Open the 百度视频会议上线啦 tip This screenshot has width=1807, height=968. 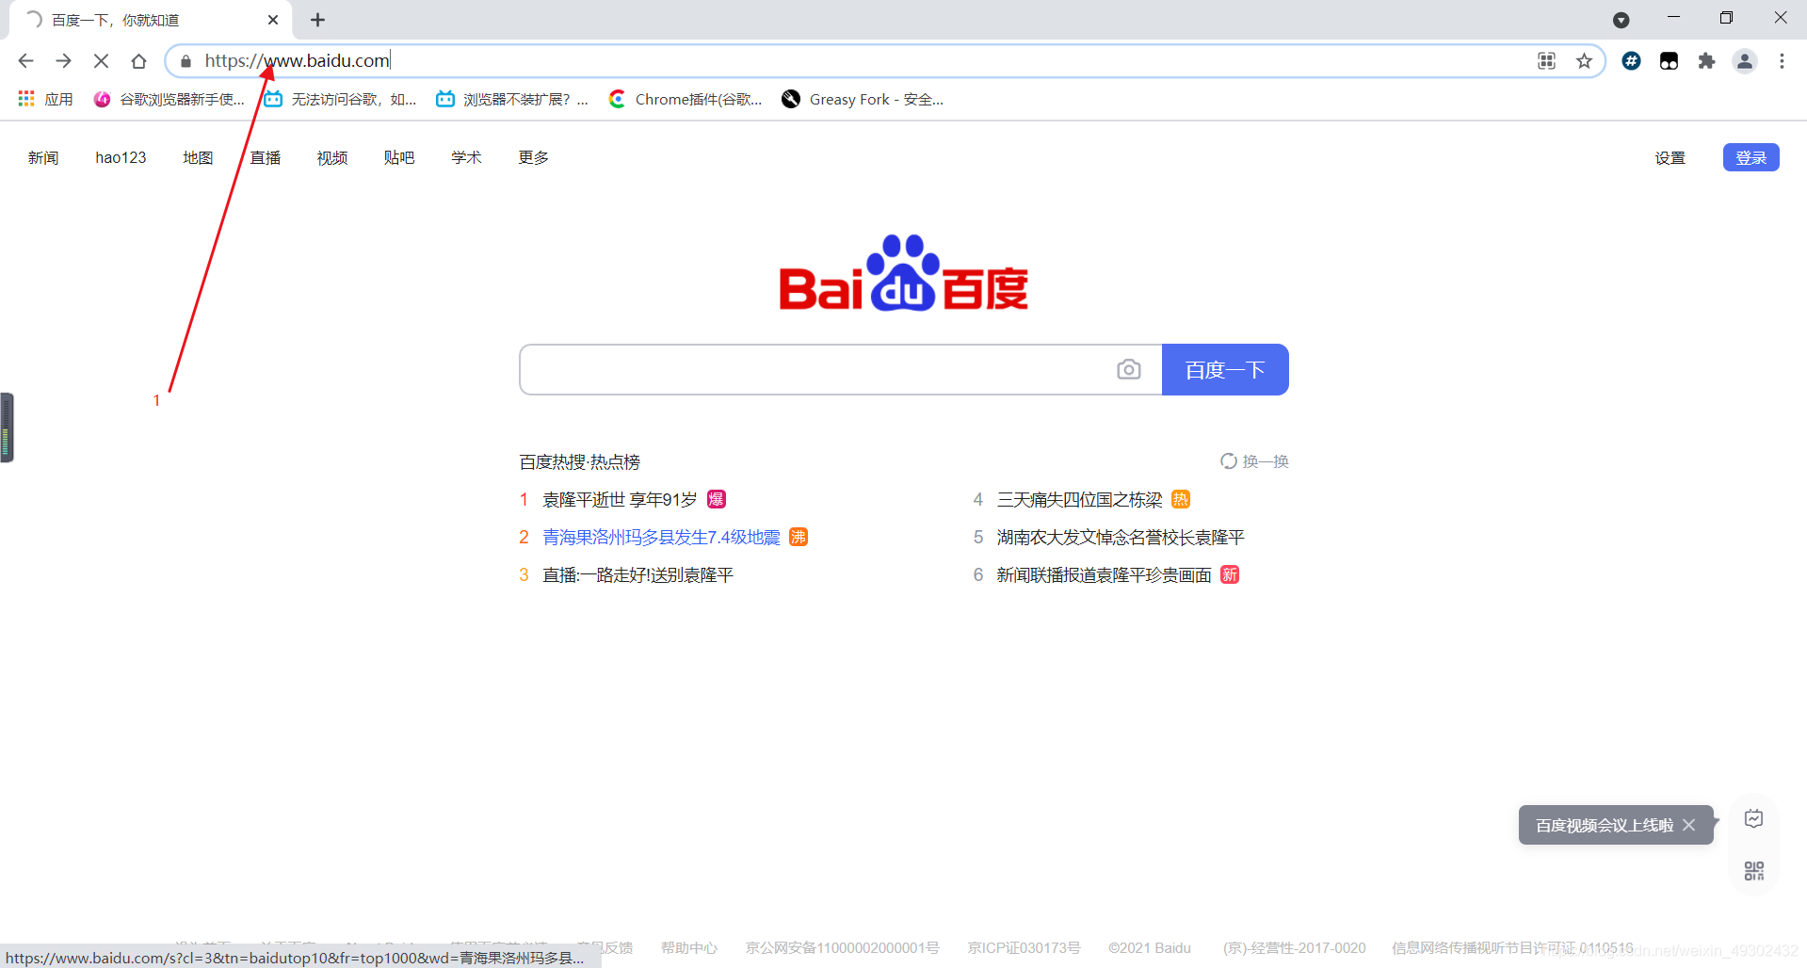pyautogui.click(x=1604, y=826)
